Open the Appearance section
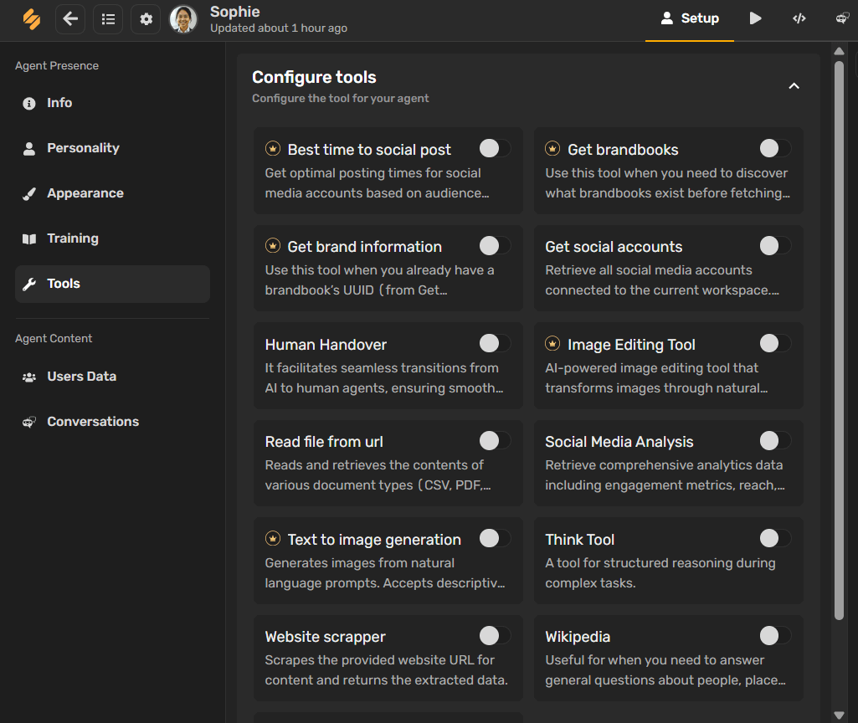 coord(112,193)
